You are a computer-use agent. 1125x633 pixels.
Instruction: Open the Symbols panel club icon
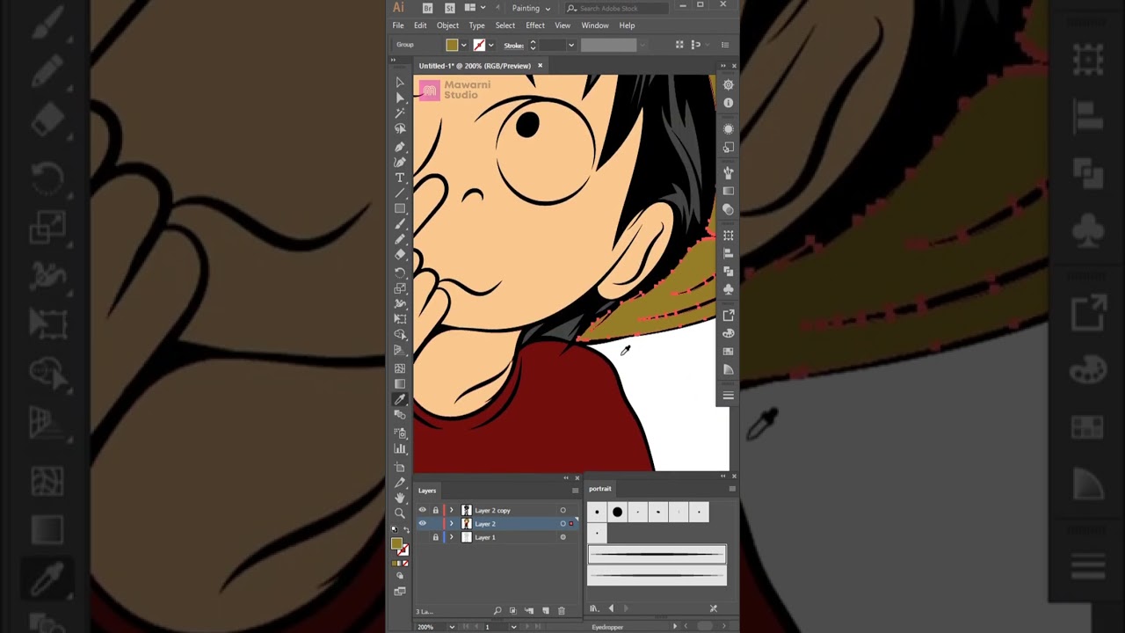pos(728,289)
